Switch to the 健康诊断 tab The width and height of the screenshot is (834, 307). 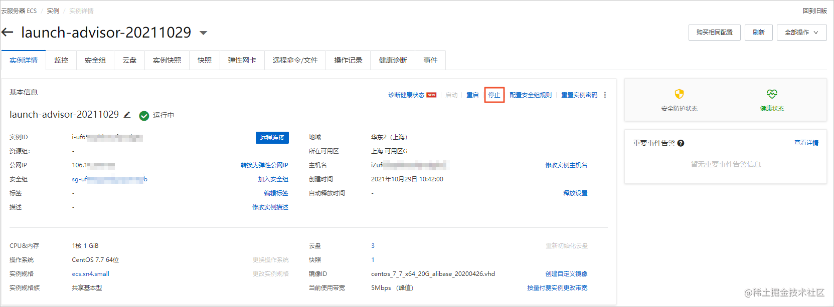[x=393, y=60]
